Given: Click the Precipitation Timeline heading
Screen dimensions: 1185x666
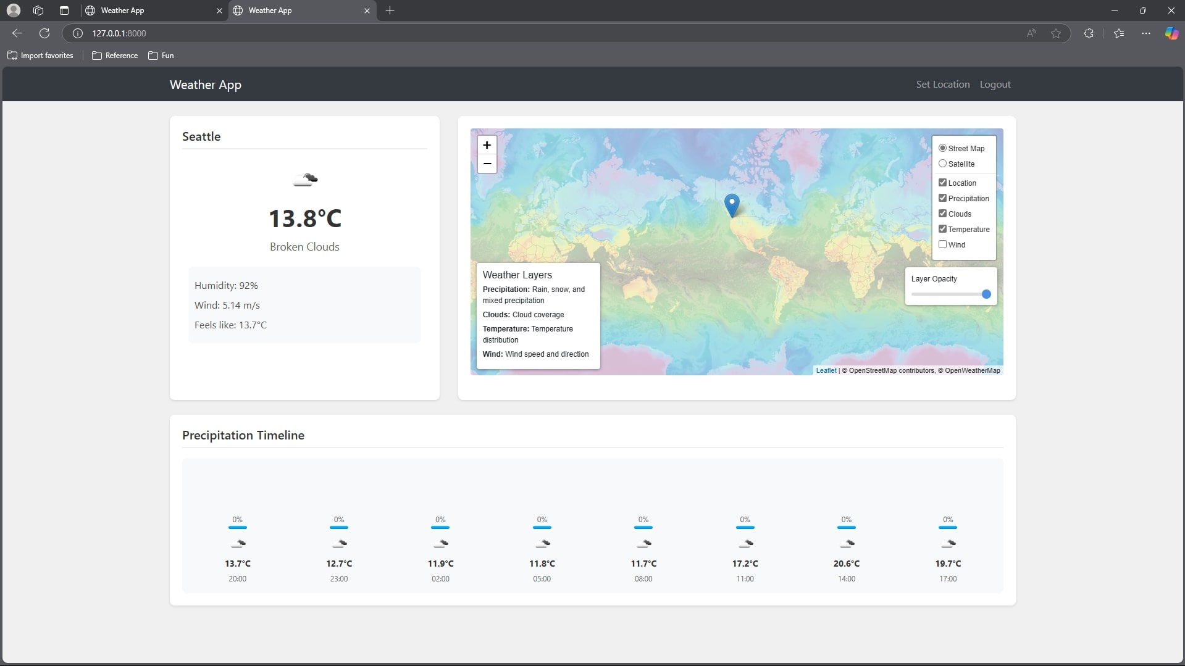Looking at the screenshot, I should [243, 435].
